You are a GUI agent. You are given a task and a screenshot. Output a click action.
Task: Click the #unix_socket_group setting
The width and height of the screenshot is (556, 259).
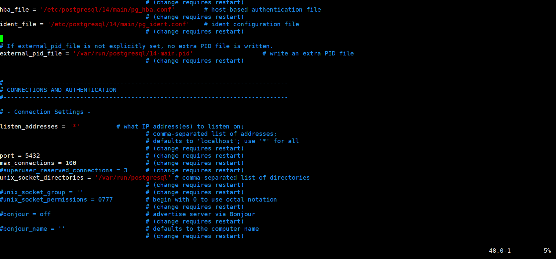(41, 192)
